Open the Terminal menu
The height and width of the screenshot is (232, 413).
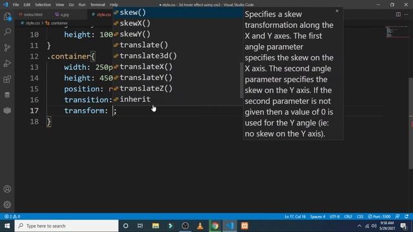pos(97,5)
